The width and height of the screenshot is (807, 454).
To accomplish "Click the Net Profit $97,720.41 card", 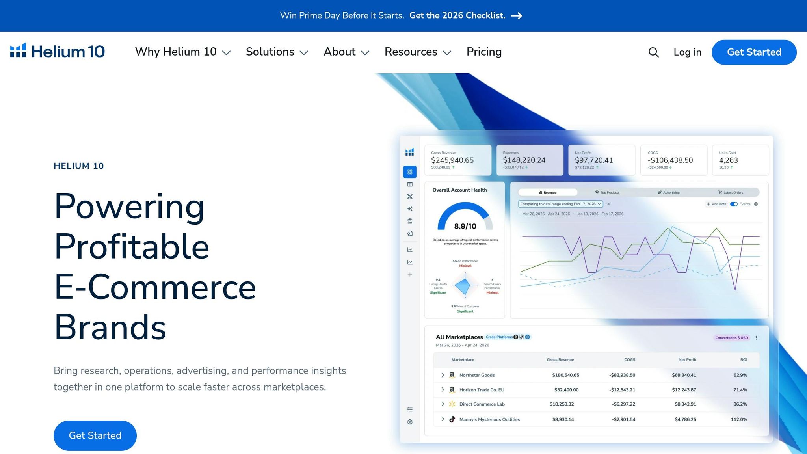I will coord(602,160).
